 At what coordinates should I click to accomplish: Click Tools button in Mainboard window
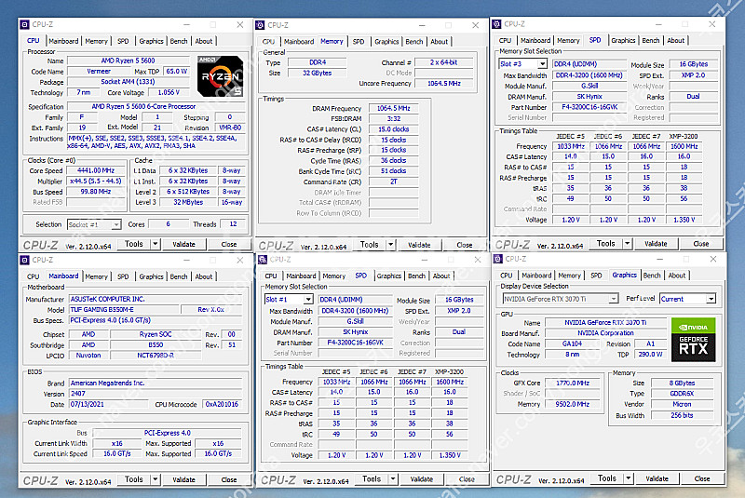tap(134, 479)
